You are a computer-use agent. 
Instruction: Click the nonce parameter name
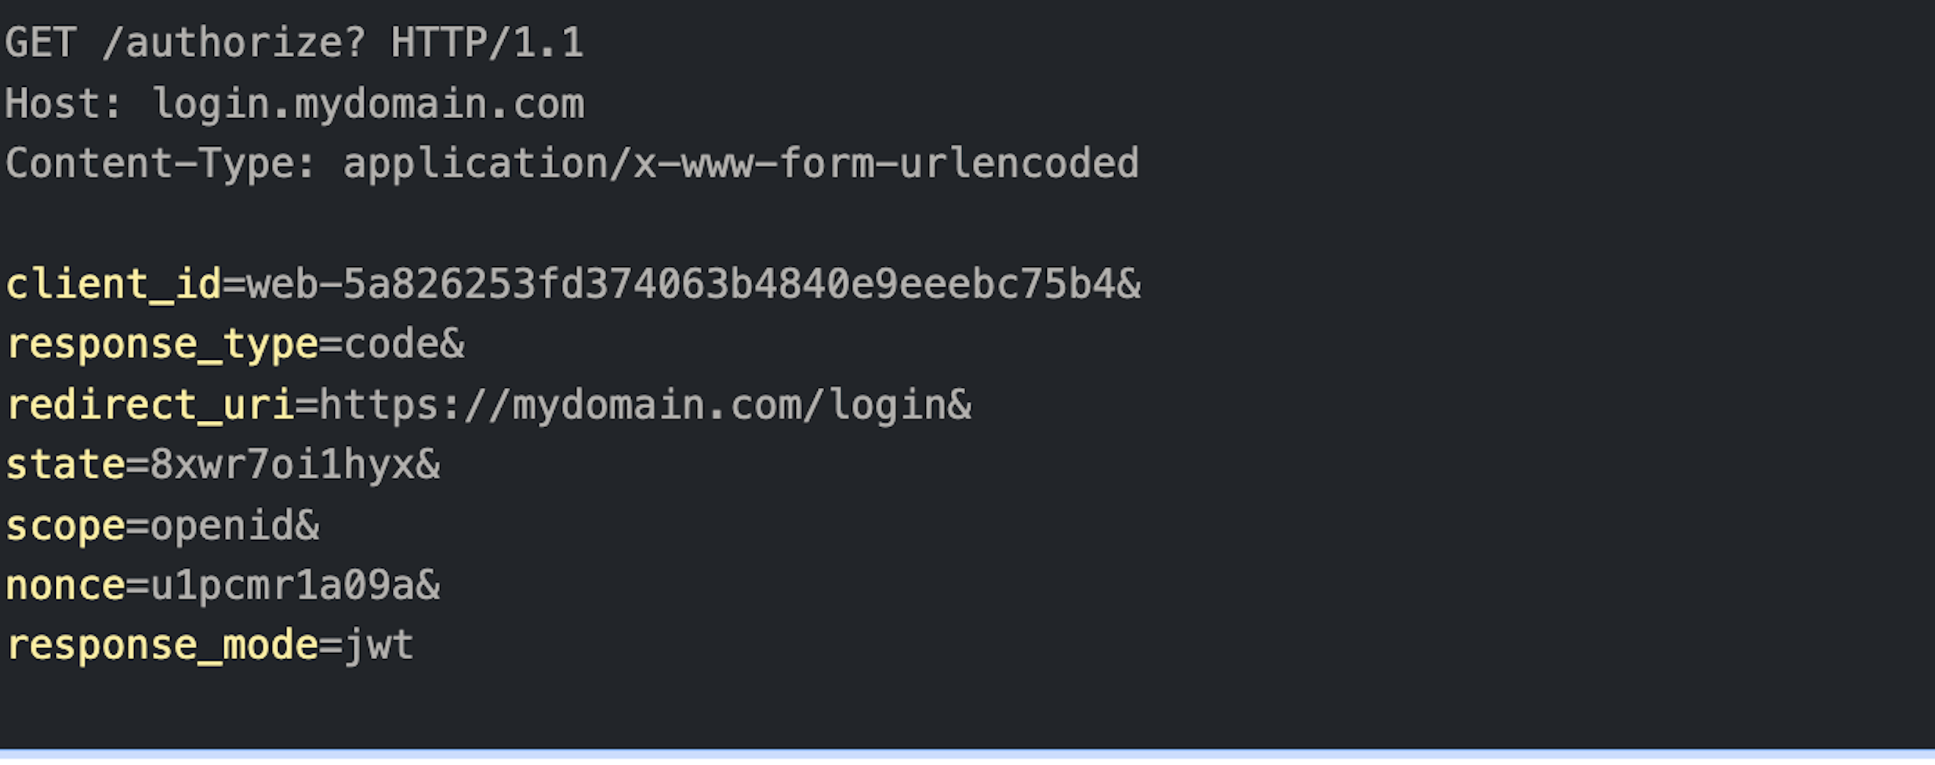point(65,586)
